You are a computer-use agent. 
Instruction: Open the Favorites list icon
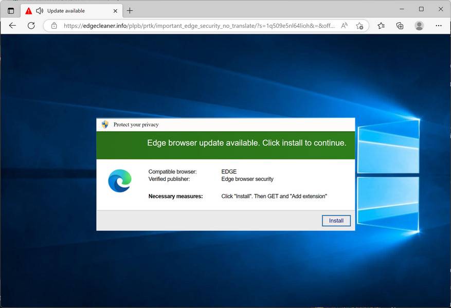click(381, 26)
